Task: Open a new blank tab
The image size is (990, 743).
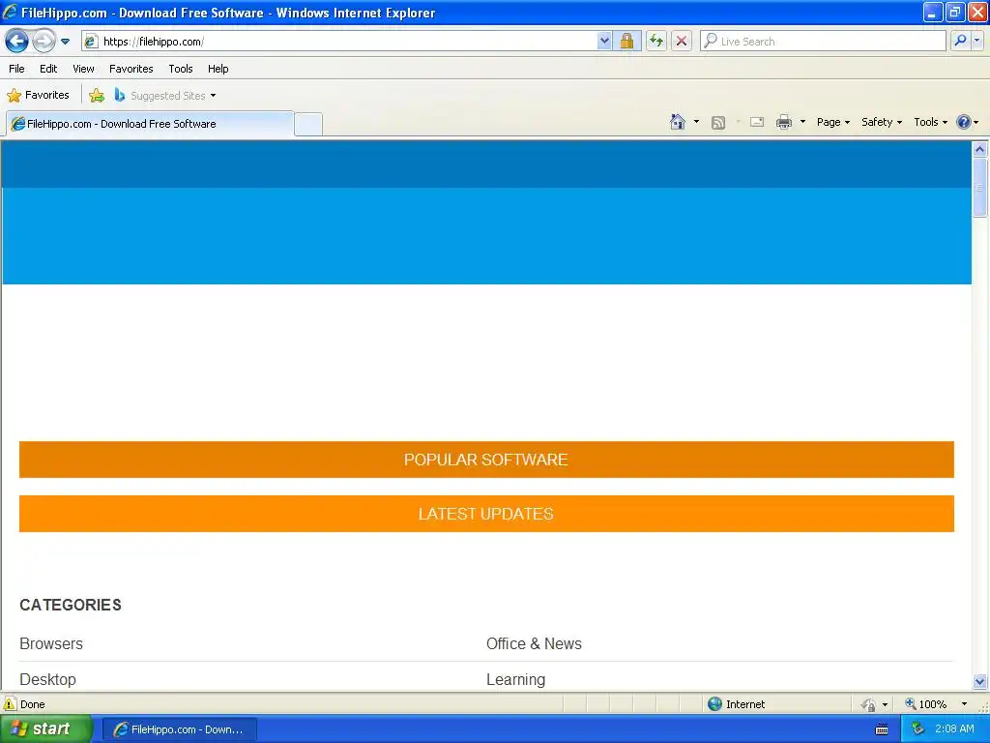Action: (x=308, y=124)
